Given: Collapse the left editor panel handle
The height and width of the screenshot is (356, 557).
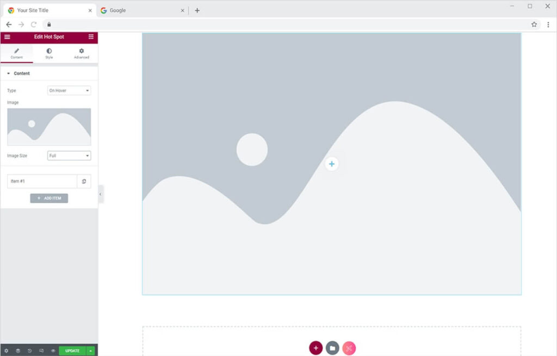Looking at the screenshot, I should (101, 194).
